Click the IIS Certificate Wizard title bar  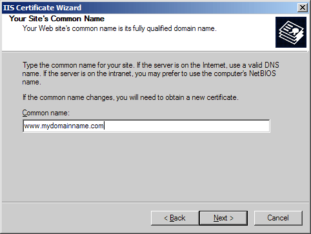point(148,8)
